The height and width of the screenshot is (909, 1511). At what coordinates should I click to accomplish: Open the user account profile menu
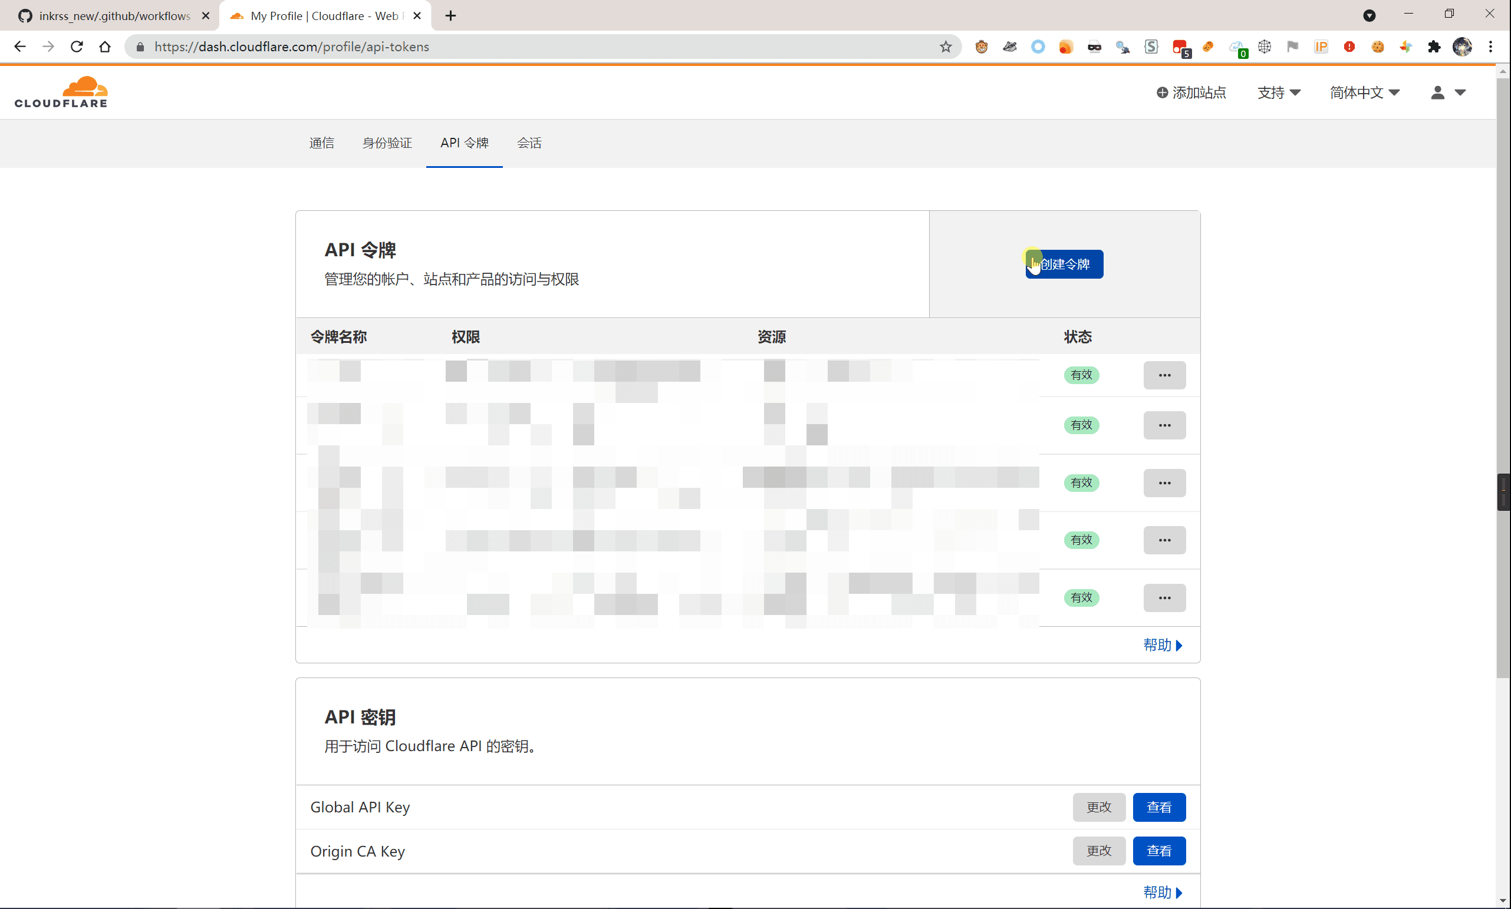coord(1448,92)
